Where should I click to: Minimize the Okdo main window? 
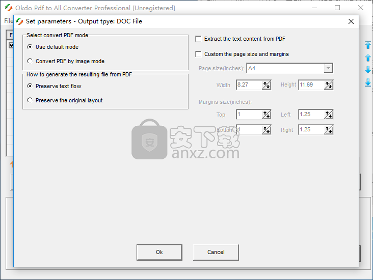[x=314, y=8]
